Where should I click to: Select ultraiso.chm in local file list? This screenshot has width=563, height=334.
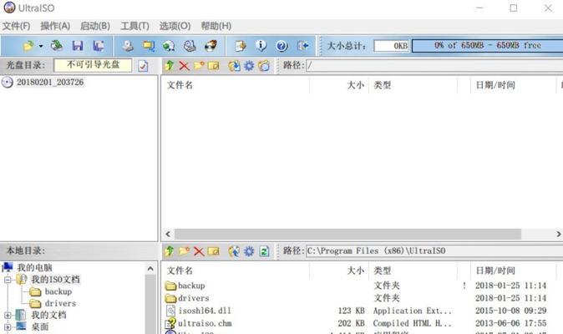pyautogui.click(x=205, y=323)
